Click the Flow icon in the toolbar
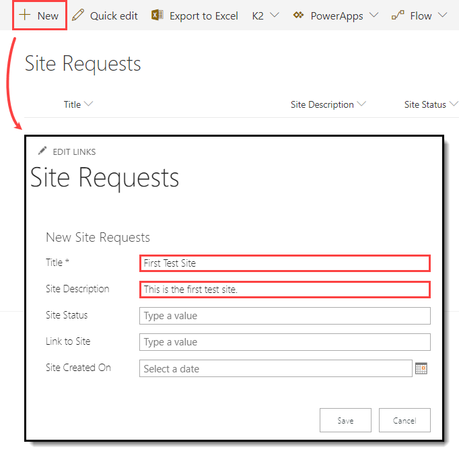 pyautogui.click(x=398, y=15)
